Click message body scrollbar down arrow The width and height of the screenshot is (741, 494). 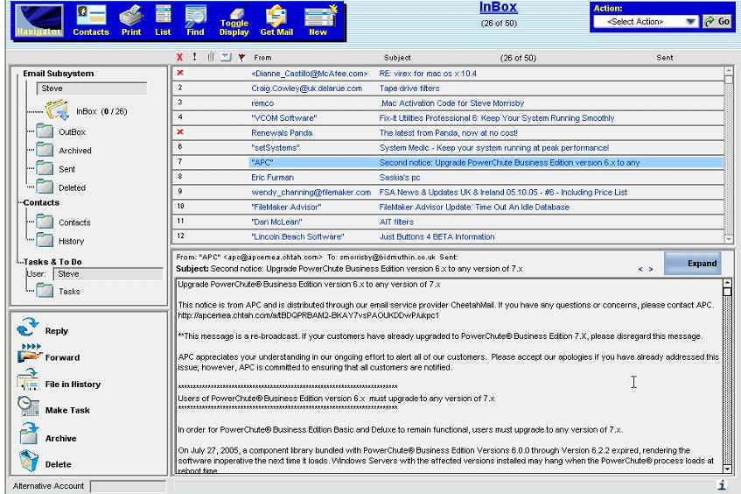(728, 469)
